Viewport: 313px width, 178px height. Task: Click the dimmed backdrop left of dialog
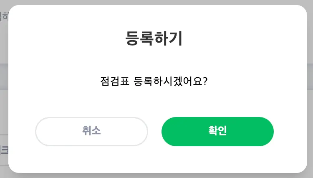coord(4,104)
